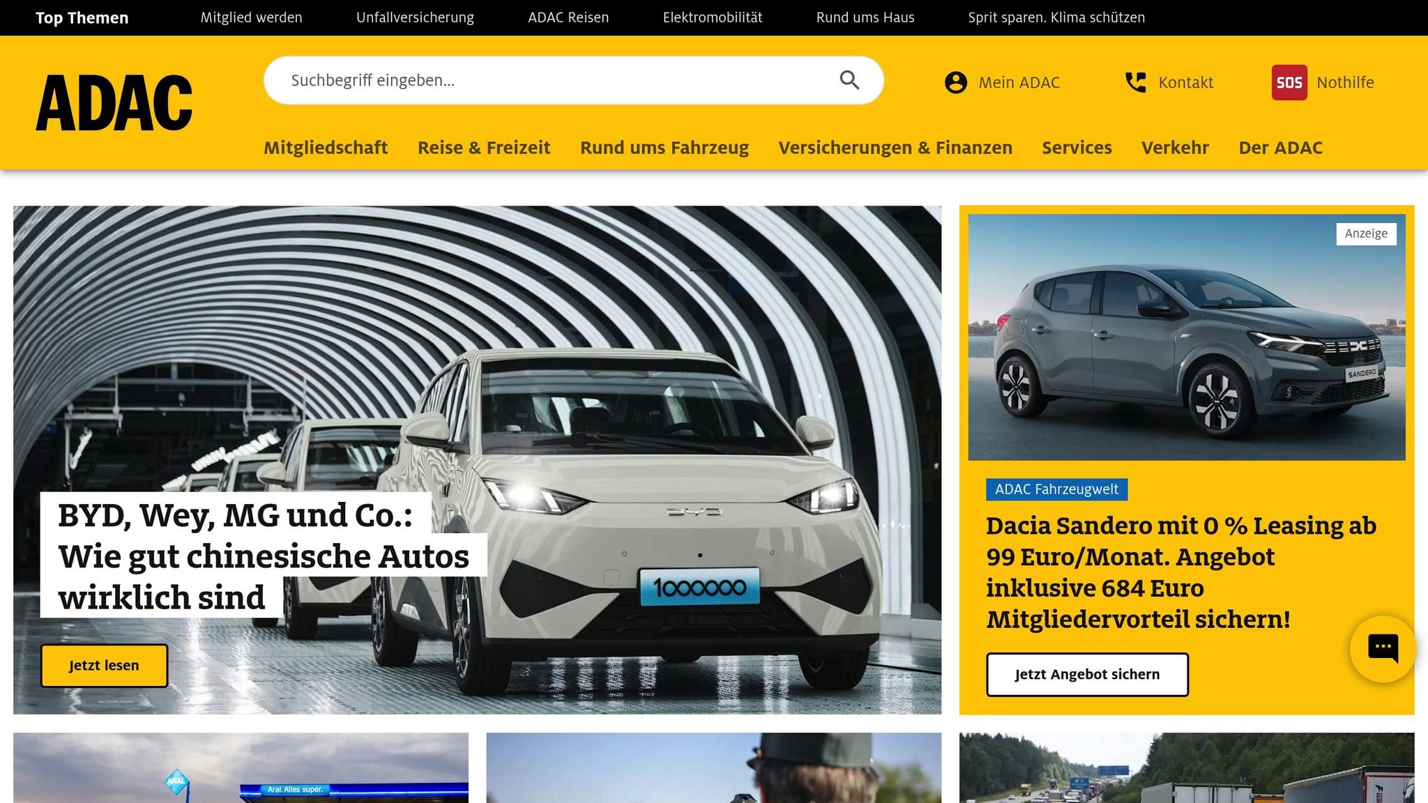The width and height of the screenshot is (1428, 803).
Task: Click the Nothilfe text link
Action: 1345,82
